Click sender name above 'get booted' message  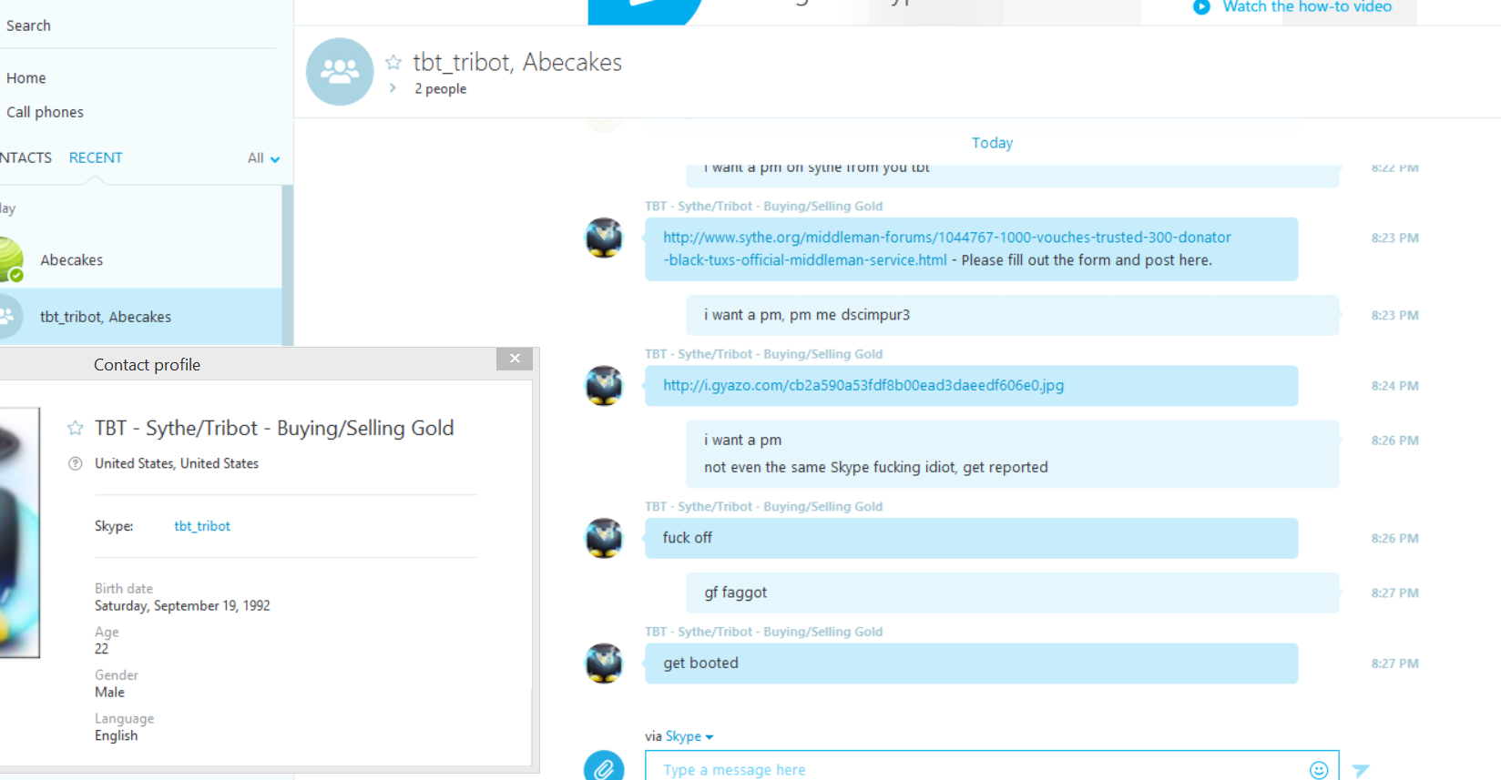pos(763,632)
